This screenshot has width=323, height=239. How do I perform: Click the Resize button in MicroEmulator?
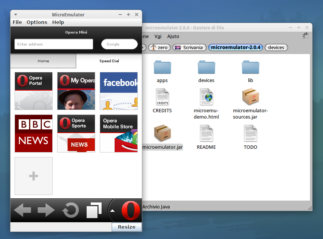point(127,227)
